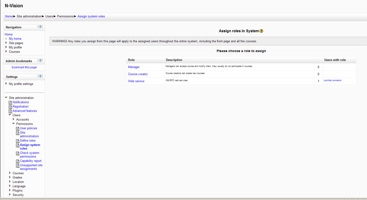The width and height of the screenshot is (367, 200).
Task: Click the help icon beside Assign roles heading
Action: coord(261,31)
